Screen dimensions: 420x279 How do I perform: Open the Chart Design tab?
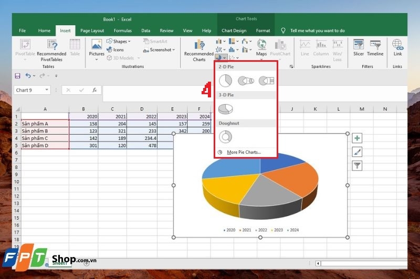(234, 31)
